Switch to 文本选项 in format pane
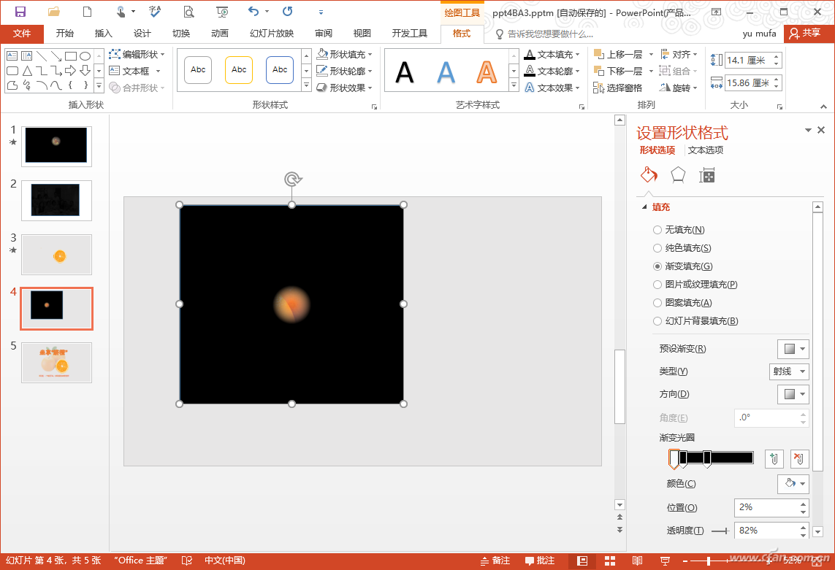Screen dimensions: 835x570 (x=706, y=150)
